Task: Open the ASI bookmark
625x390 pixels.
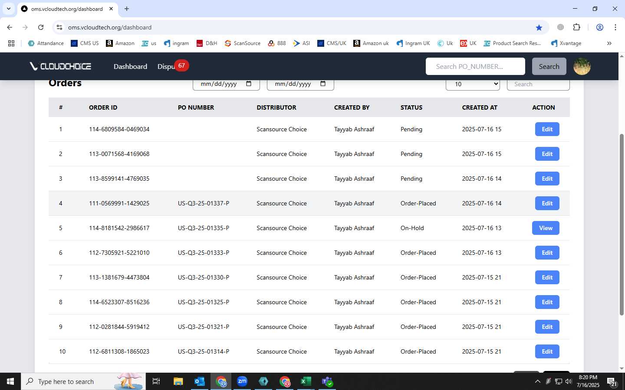Action: 302,43
